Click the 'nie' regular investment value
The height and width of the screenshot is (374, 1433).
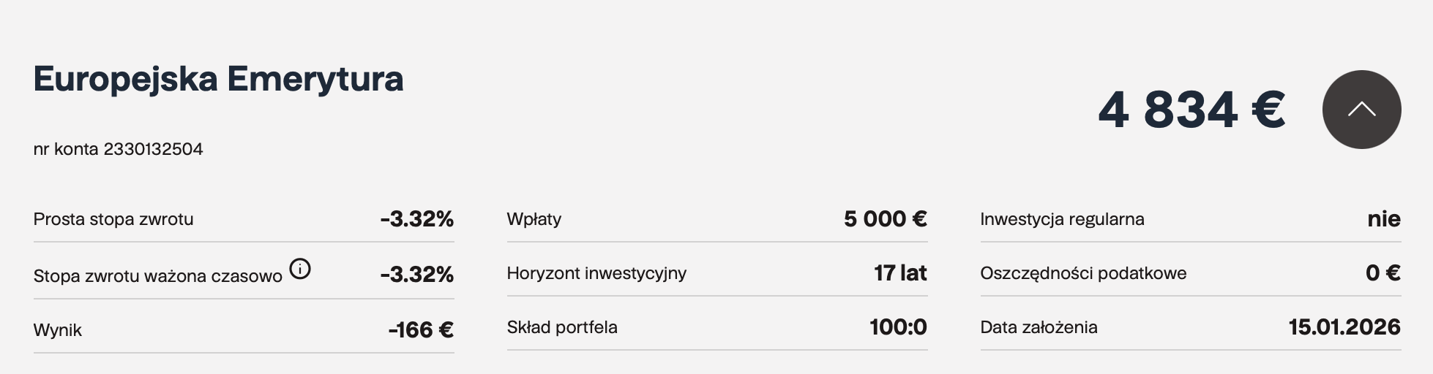point(1384,219)
